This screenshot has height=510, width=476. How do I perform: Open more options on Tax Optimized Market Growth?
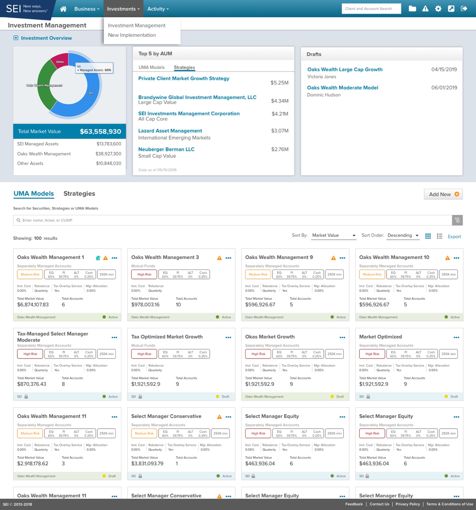(228, 337)
